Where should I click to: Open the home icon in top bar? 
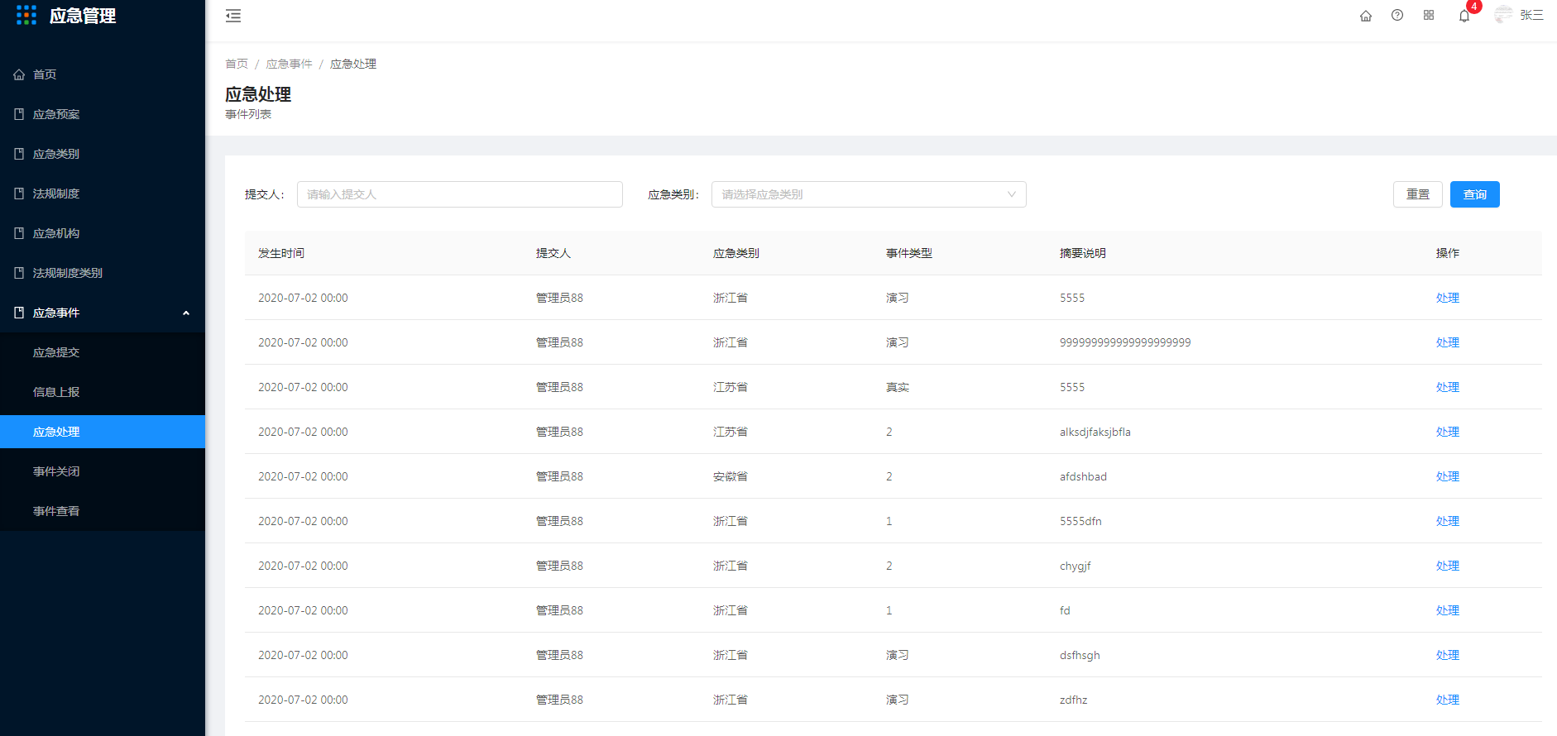pos(1366,16)
